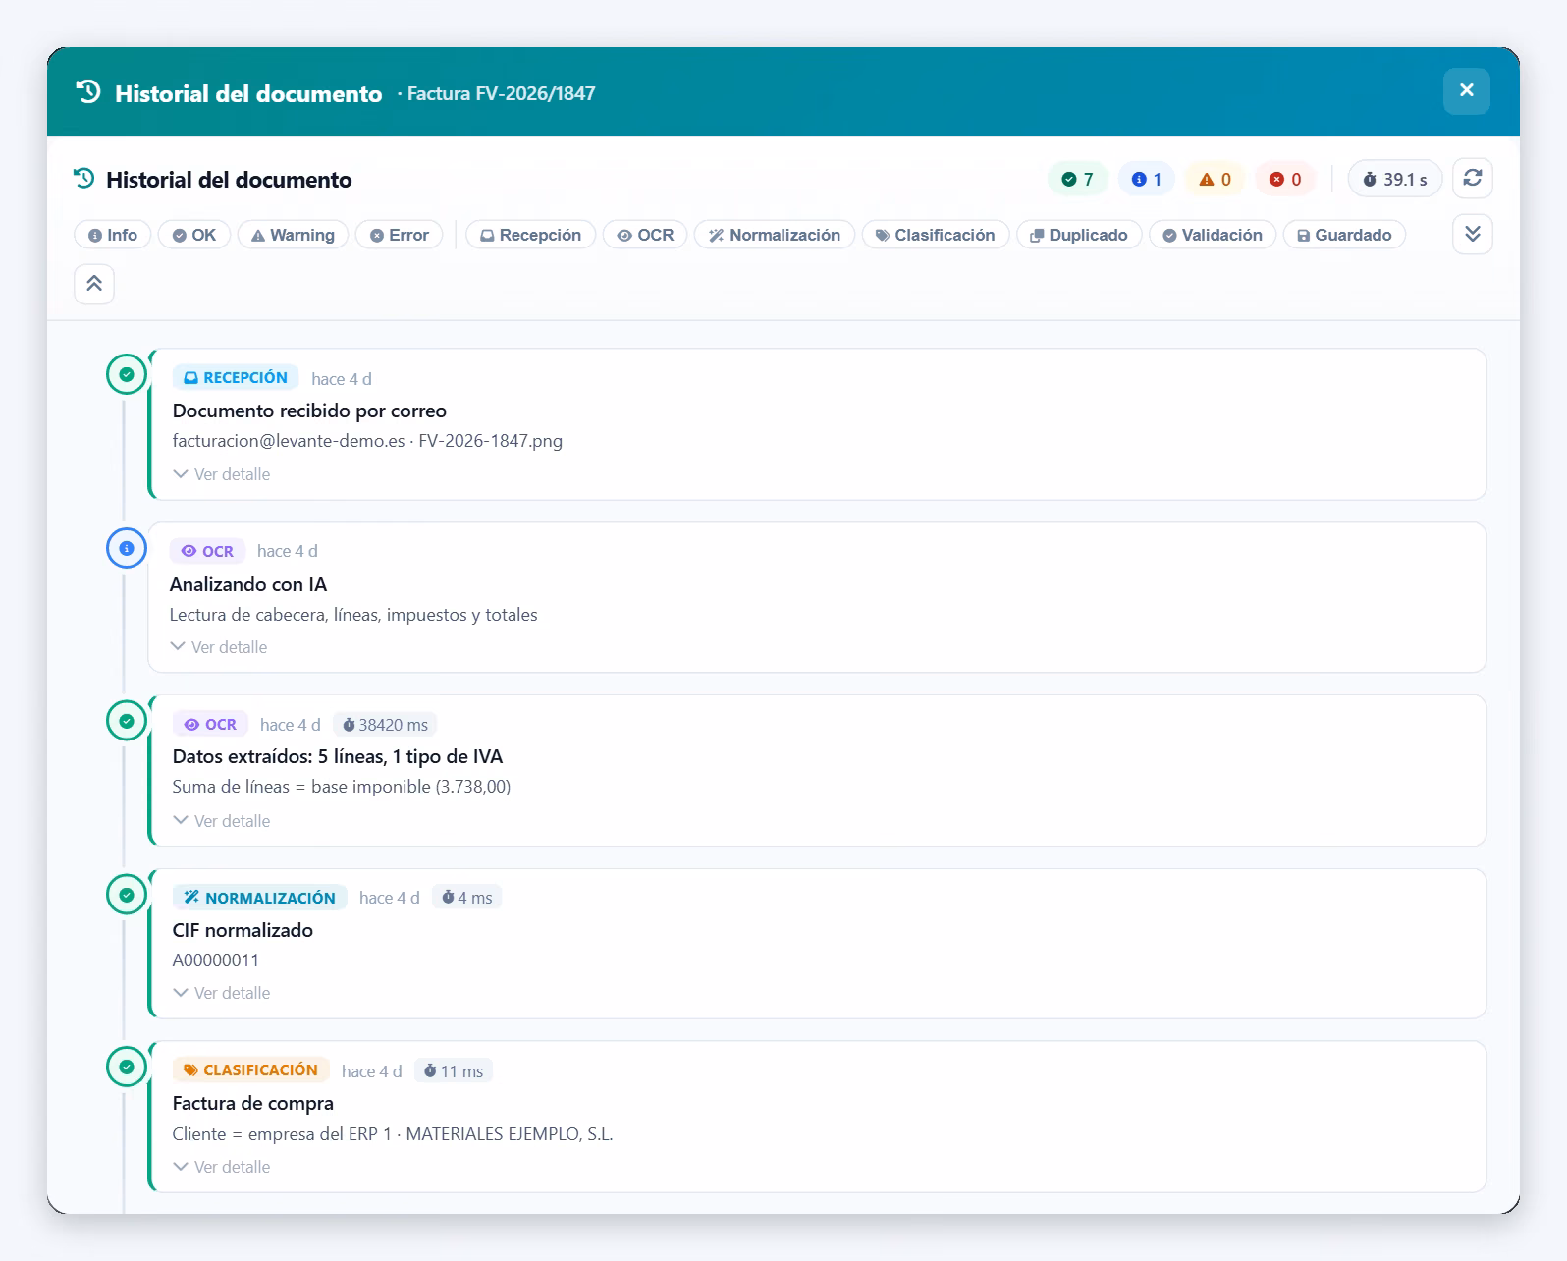Screen dimensions: 1567x1261
Task: Filter by Normalización stage
Action: (x=775, y=235)
